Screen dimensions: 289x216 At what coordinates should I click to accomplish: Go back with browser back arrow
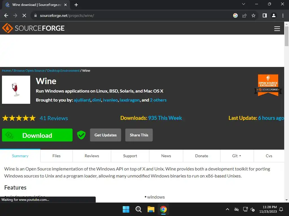pyautogui.click(x=6, y=16)
